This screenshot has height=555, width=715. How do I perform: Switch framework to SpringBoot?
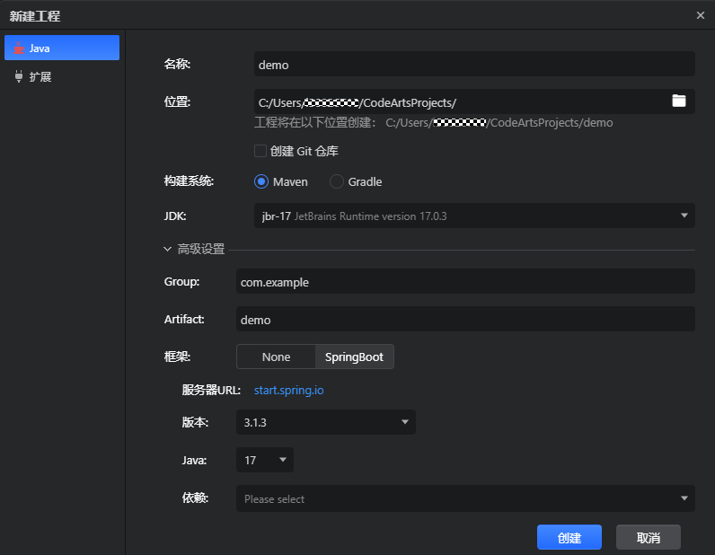click(354, 357)
